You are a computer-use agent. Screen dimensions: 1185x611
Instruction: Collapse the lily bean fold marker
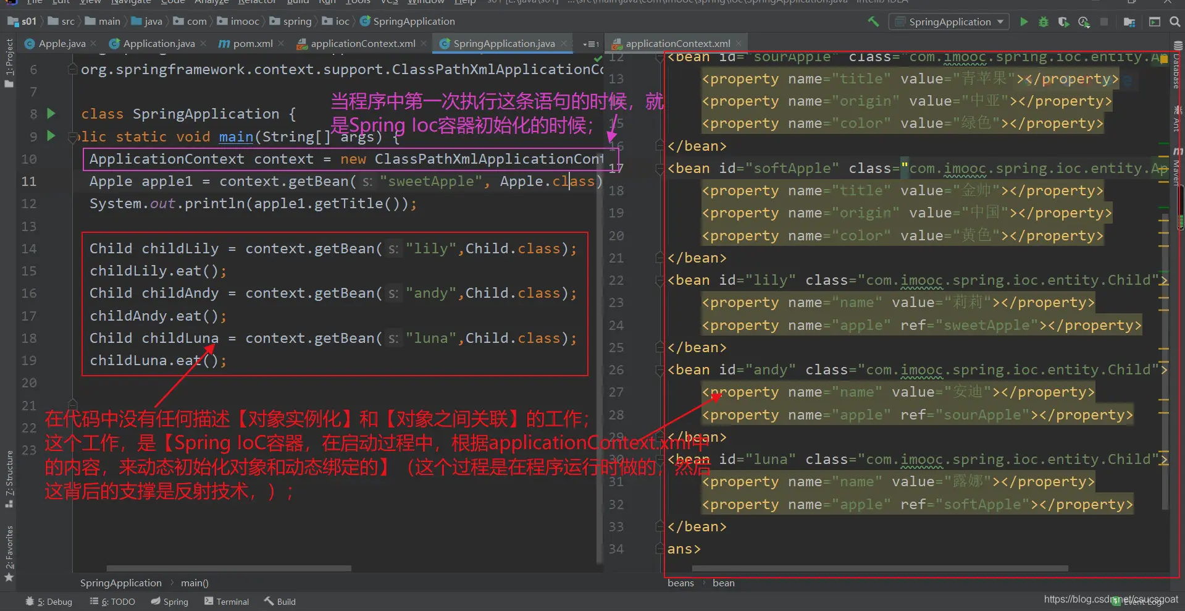(x=659, y=280)
